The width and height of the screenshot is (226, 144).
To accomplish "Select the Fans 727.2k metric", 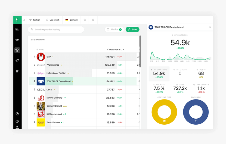I will (180, 89).
